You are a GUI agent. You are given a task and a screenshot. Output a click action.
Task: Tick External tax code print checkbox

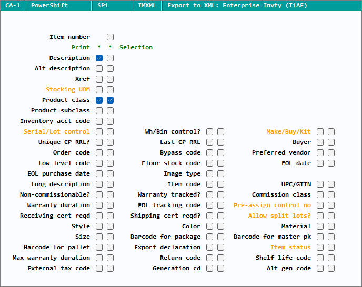click(x=99, y=268)
